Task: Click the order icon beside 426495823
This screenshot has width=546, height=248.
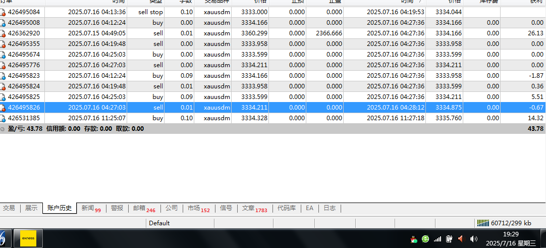Action: tap(3, 76)
